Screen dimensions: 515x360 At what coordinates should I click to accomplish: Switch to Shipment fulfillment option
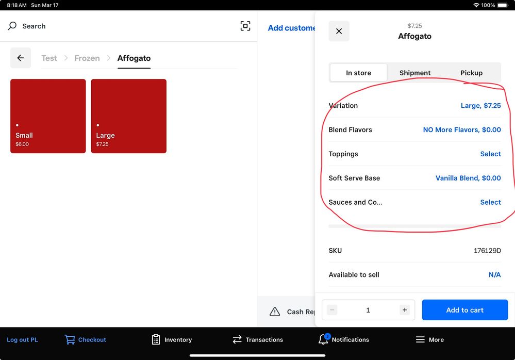tap(415, 73)
